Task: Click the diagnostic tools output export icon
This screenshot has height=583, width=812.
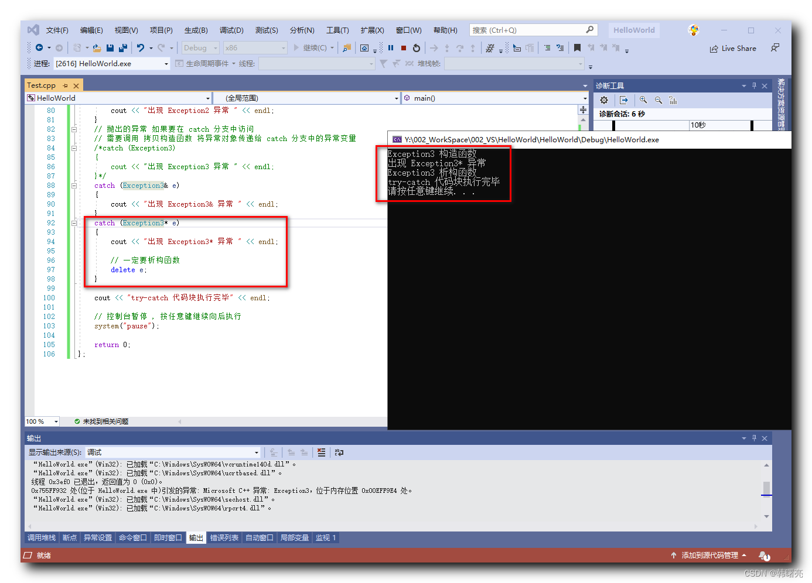Action: click(x=623, y=100)
